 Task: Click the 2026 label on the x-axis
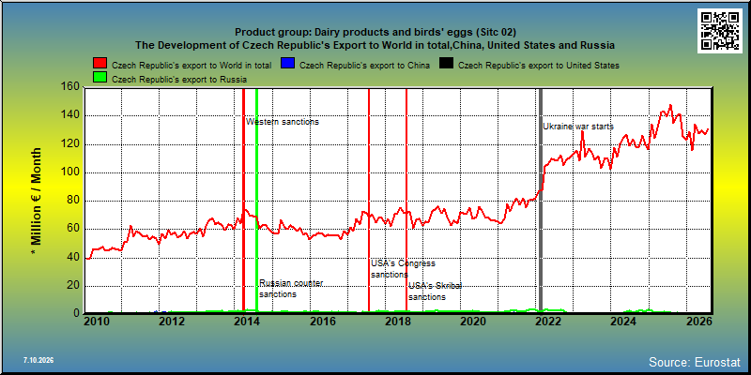pyautogui.click(x=701, y=322)
